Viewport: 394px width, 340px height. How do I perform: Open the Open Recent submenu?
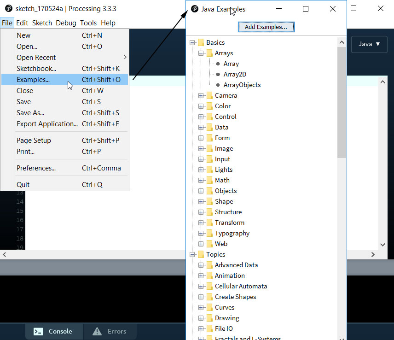click(x=65, y=57)
